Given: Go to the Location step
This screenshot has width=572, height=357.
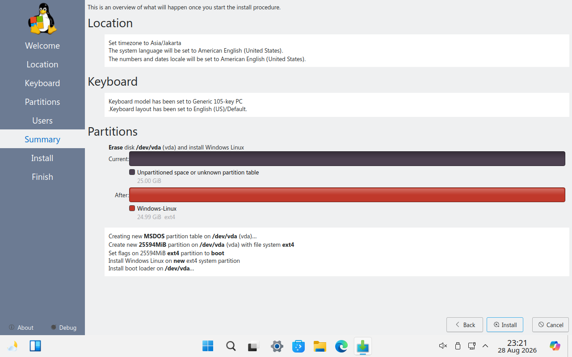Looking at the screenshot, I should (42, 64).
